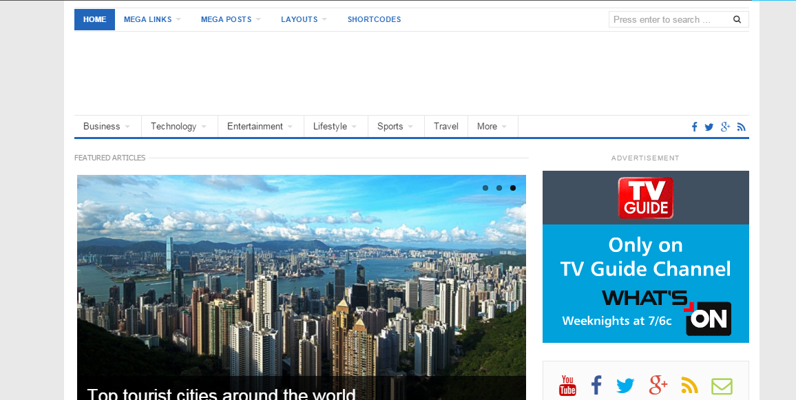The width and height of the screenshot is (796, 400).
Task: Show the second slide using slider dot
Action: click(x=499, y=188)
